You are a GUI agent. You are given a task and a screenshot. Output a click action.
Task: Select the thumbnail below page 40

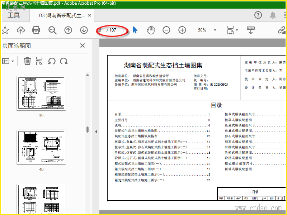[41, 199]
